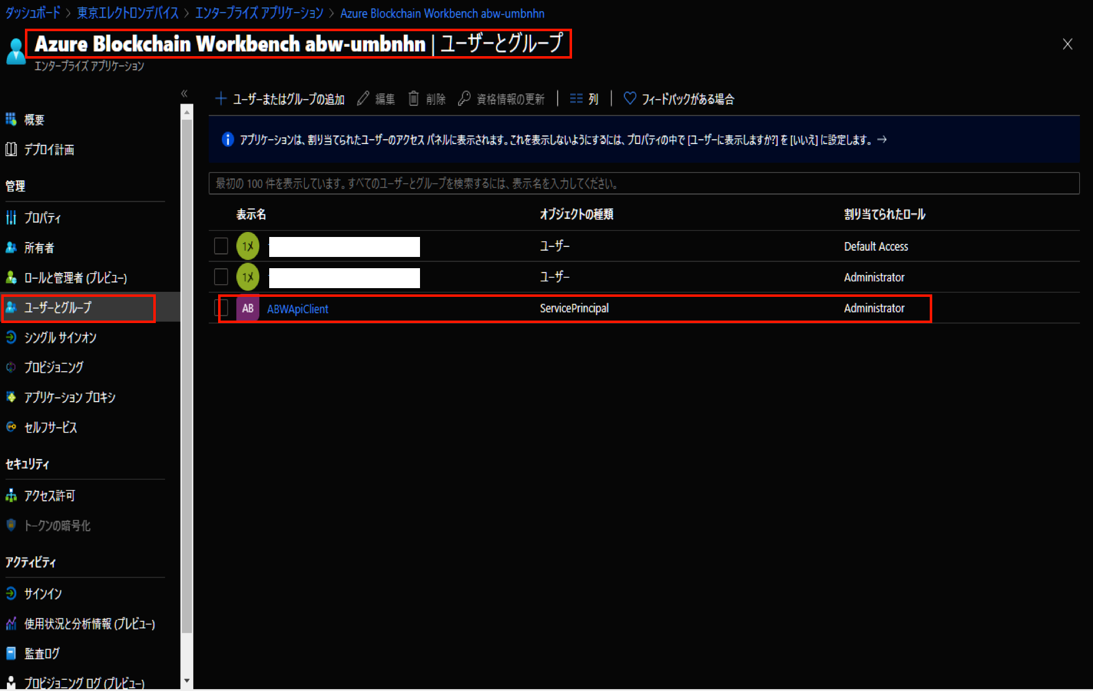This screenshot has width=1093, height=691.
Task: Click the サインイン activity icon
Action: point(11,593)
